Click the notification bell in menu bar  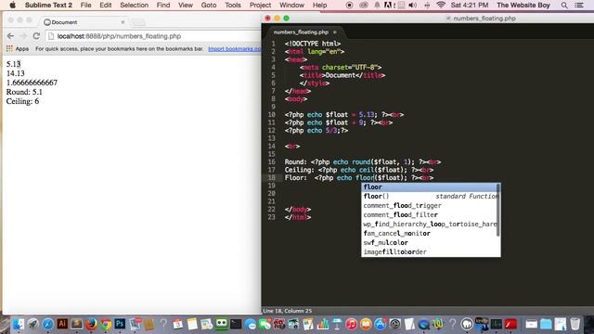pos(378,5)
